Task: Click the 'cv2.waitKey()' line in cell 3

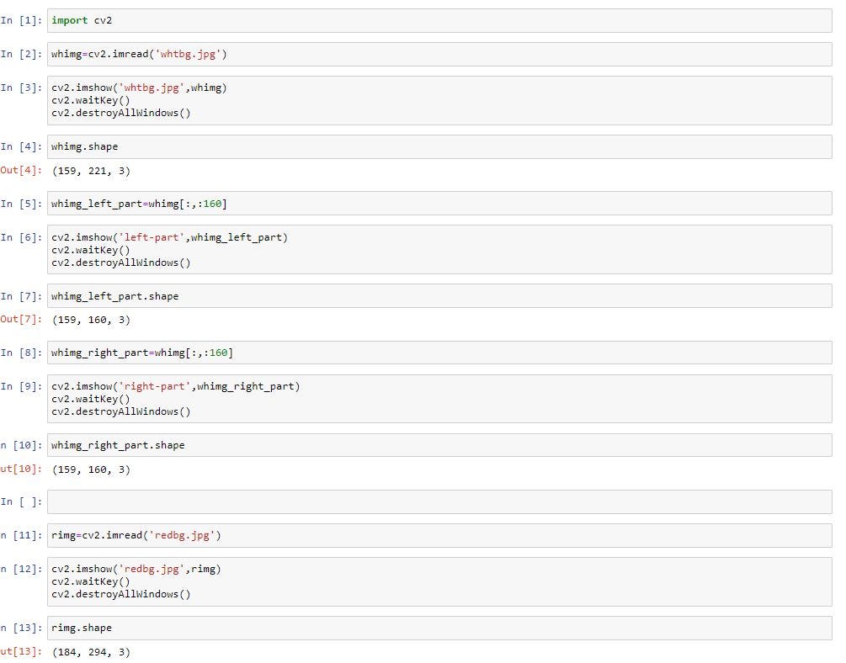Action: (91, 100)
